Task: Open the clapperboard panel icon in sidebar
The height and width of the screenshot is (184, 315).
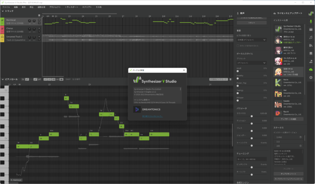Action: pos(311,29)
